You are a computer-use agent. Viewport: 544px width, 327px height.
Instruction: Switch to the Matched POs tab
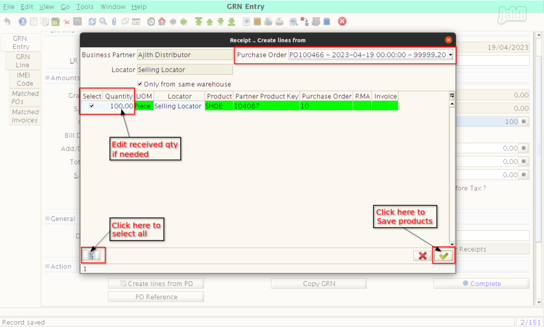click(x=24, y=97)
